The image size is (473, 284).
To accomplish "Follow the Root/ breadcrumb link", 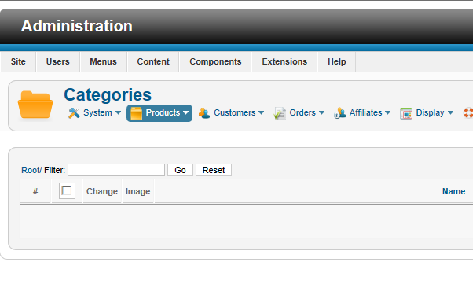I will click(x=31, y=170).
